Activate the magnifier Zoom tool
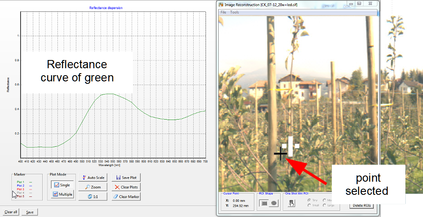Viewport: 423px width, 217px height. [x=93, y=187]
